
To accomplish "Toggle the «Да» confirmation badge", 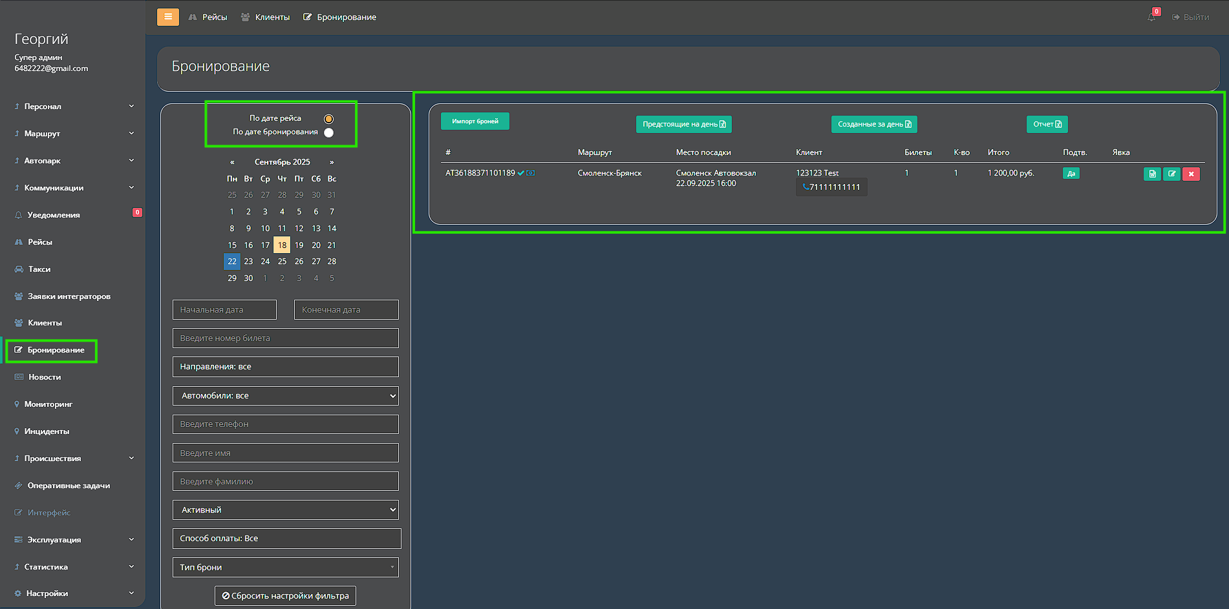I will pyautogui.click(x=1071, y=173).
